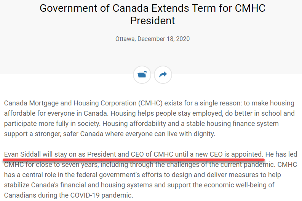Click the share arrow icon
Screen dimensions: 302x201
pos(163,74)
